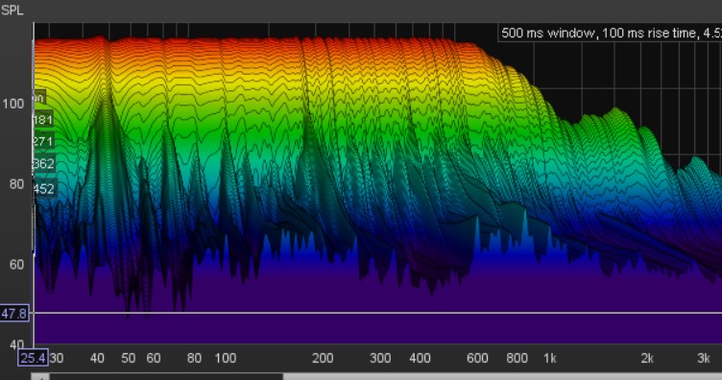Click the 47.8 SPL cursor readout box
This screenshot has height=380, width=722.
click(14, 314)
